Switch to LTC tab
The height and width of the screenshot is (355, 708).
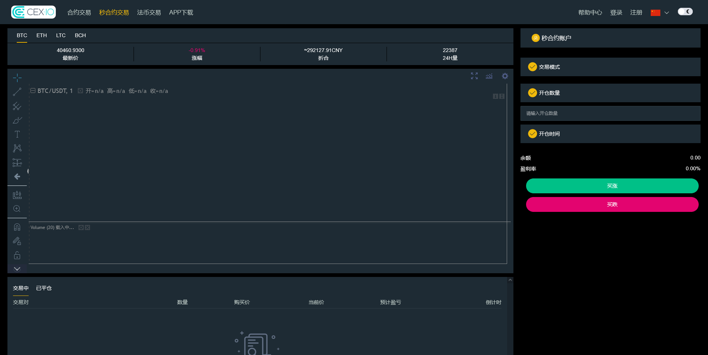pyautogui.click(x=61, y=35)
